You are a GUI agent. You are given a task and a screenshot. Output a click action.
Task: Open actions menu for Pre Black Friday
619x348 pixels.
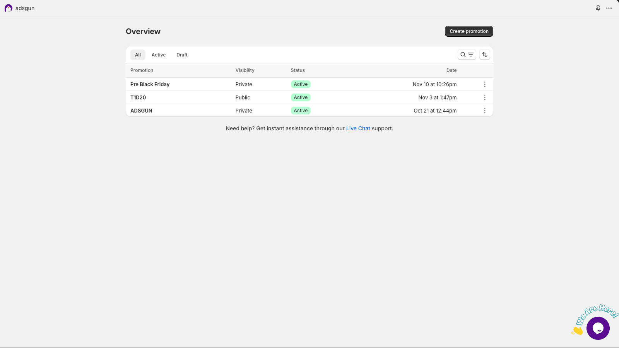coord(484,84)
